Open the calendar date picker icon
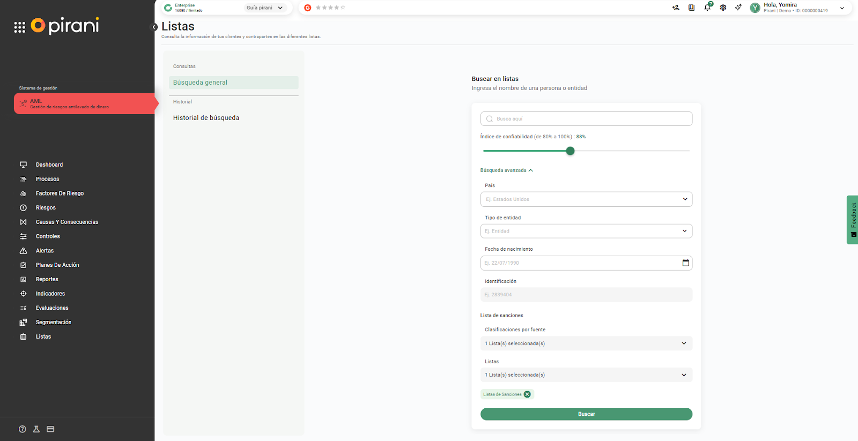 pyautogui.click(x=685, y=263)
